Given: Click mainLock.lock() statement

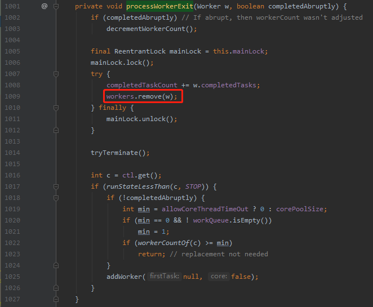Looking at the screenshot, I should pyautogui.click(x=122, y=63).
